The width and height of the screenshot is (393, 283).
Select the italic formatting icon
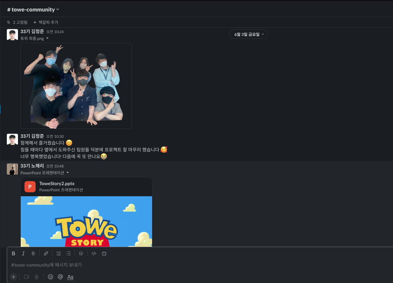(x=23, y=253)
